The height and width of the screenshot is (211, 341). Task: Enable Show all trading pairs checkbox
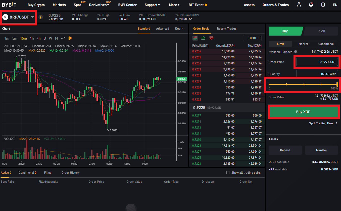[228, 173]
